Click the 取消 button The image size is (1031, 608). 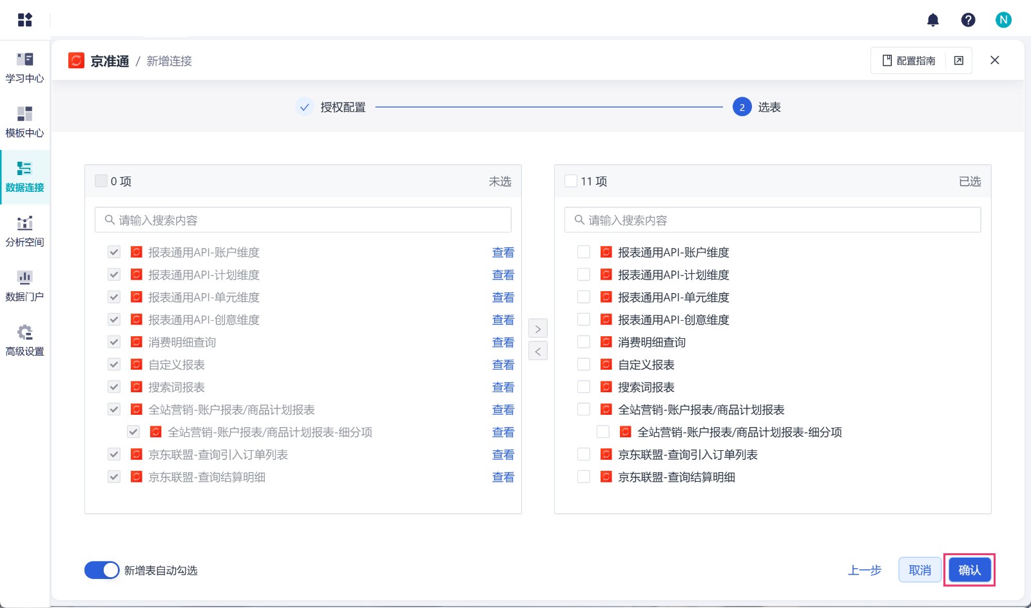(920, 570)
